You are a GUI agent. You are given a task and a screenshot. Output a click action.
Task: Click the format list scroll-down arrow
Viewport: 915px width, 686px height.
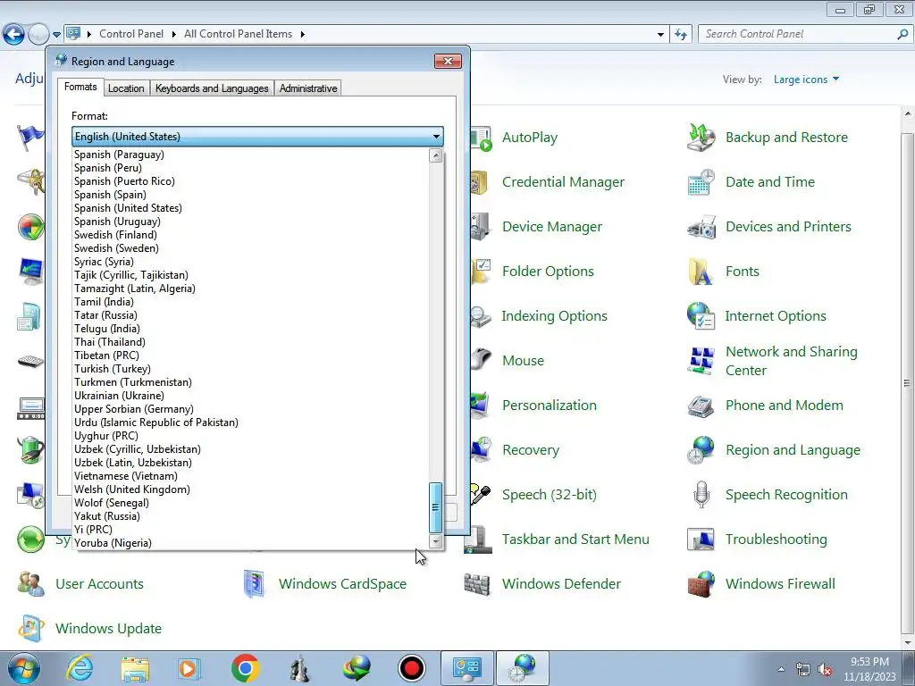pos(435,541)
